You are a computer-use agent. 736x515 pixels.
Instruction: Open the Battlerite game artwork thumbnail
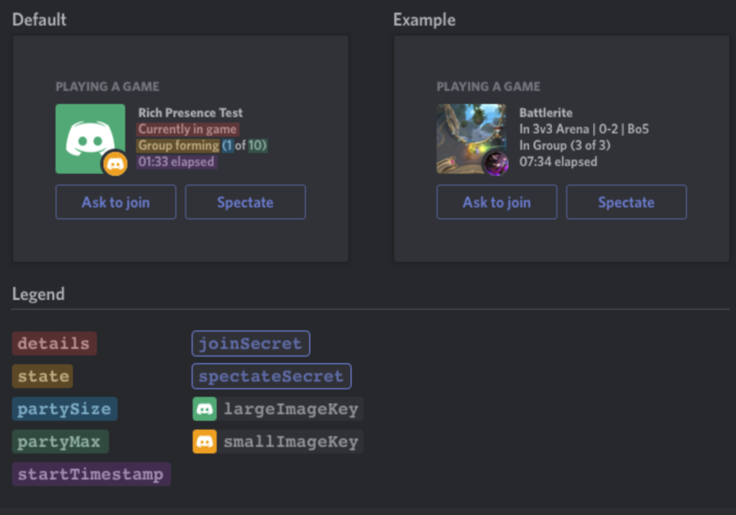[471, 138]
